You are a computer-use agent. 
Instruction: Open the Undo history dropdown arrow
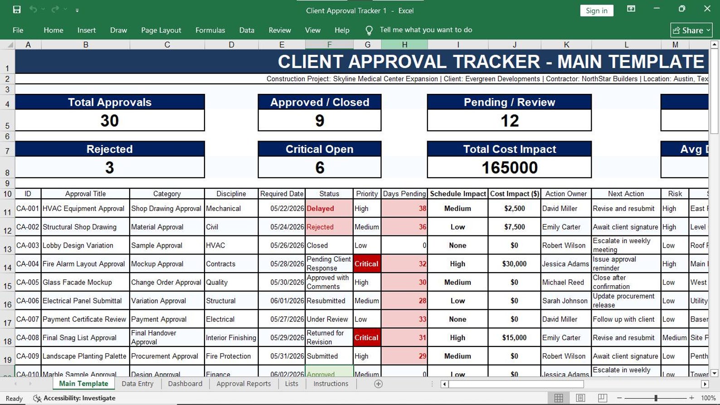44,10
